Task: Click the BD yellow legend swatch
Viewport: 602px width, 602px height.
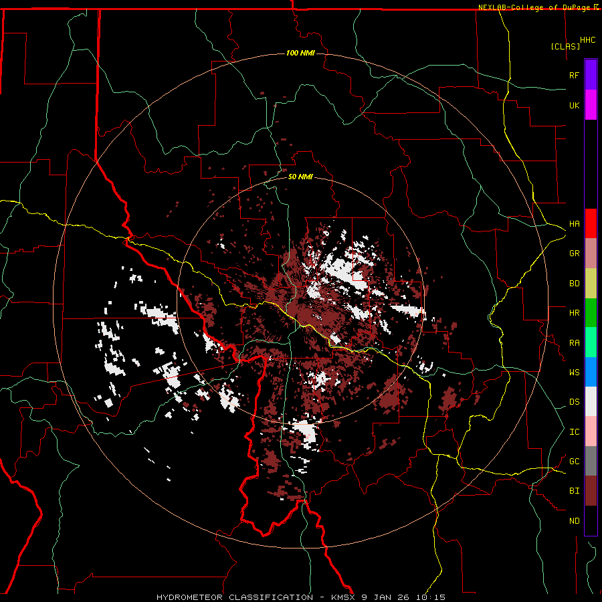Action: coord(591,284)
